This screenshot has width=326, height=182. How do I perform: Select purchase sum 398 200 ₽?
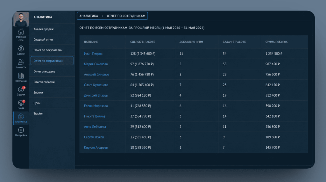[x=273, y=106]
